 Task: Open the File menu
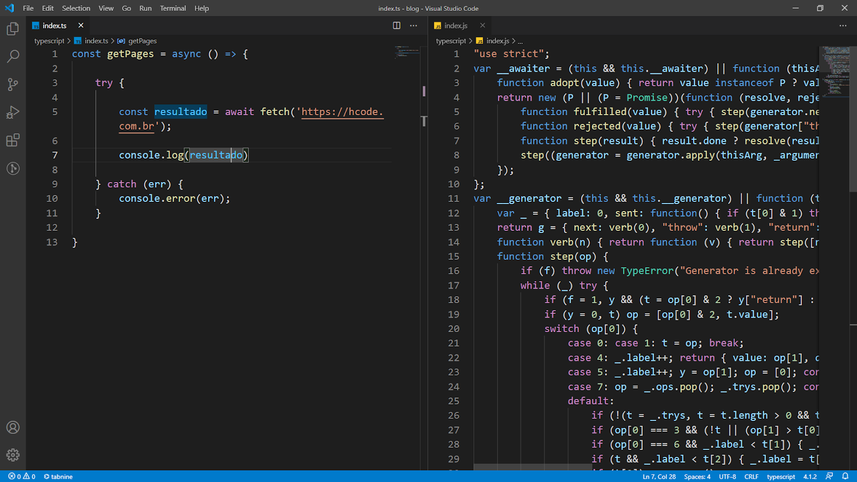[28, 8]
